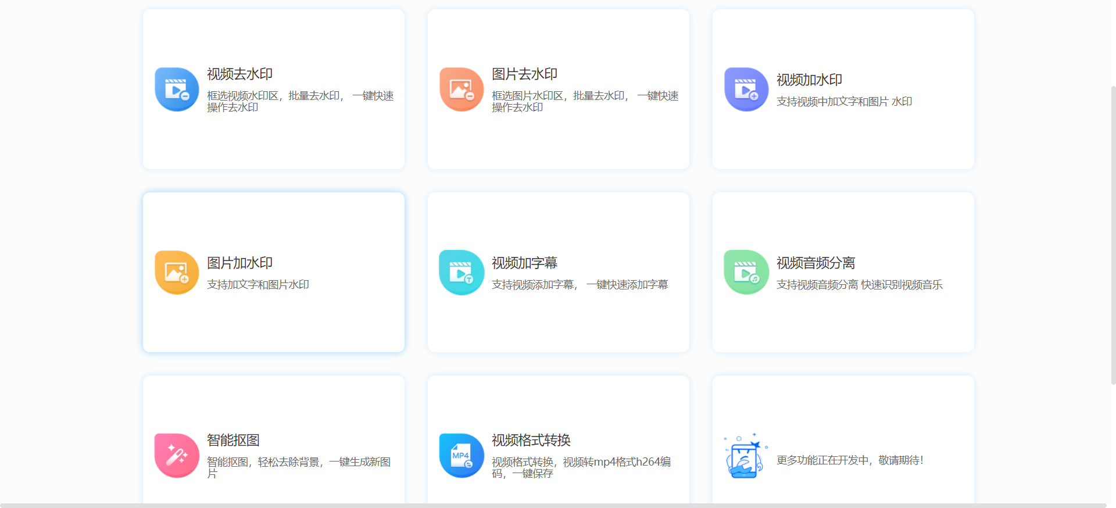The height and width of the screenshot is (508, 1116).
Task: Click the yellow 图片加水印 icon
Action: [x=177, y=273]
